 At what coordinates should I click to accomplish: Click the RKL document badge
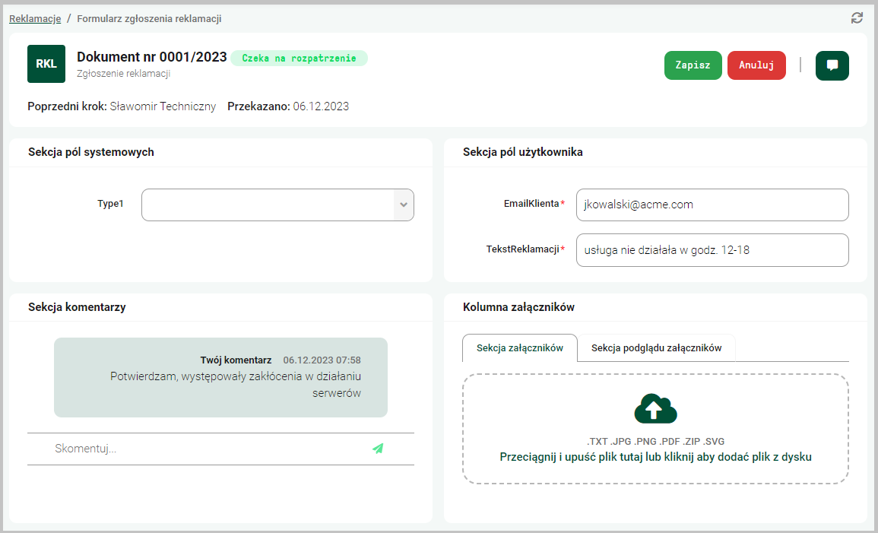click(x=46, y=64)
